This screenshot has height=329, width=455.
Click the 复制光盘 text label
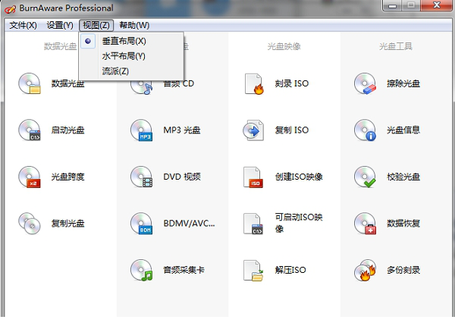tap(68, 224)
